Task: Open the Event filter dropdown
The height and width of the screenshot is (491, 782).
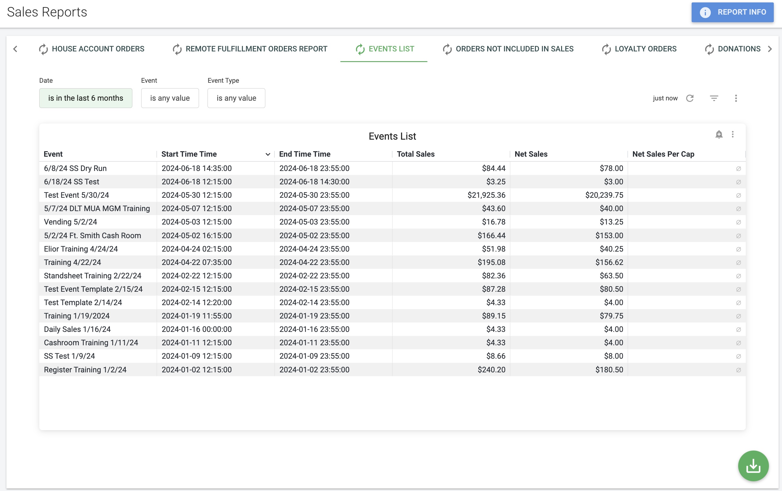Action: pos(170,98)
